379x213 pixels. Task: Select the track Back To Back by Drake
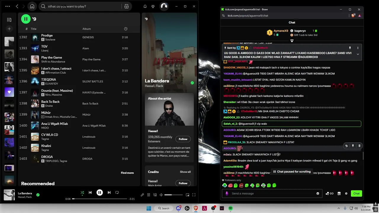pyautogui.click(x=78, y=104)
